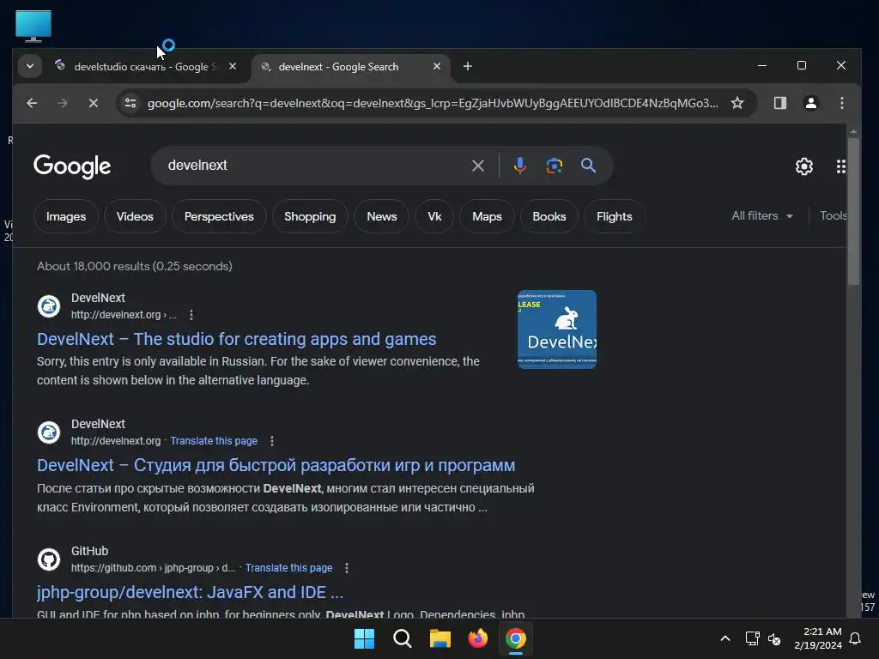Select the Shopping filter
Screen dimensions: 879x659
(310, 216)
